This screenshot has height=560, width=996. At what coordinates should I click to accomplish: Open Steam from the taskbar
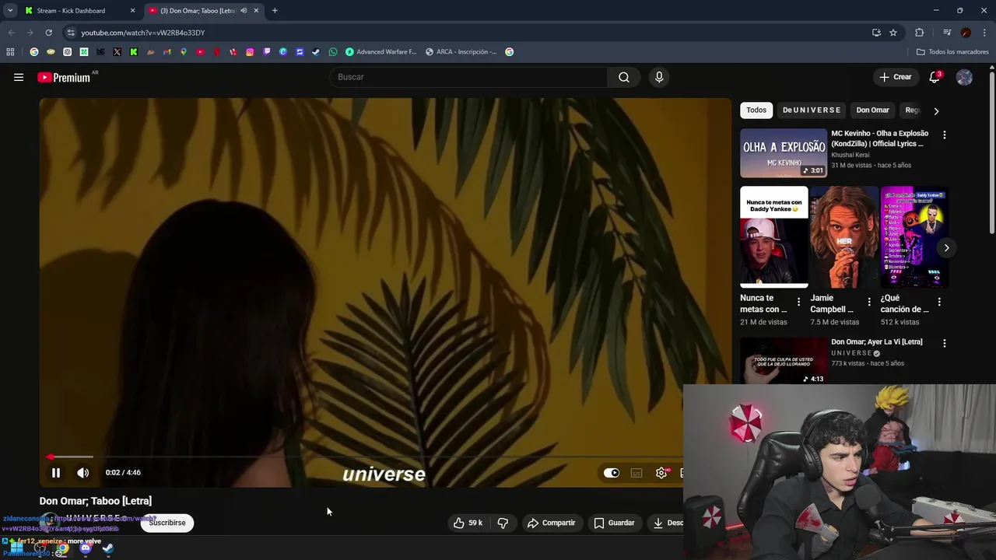click(x=108, y=548)
